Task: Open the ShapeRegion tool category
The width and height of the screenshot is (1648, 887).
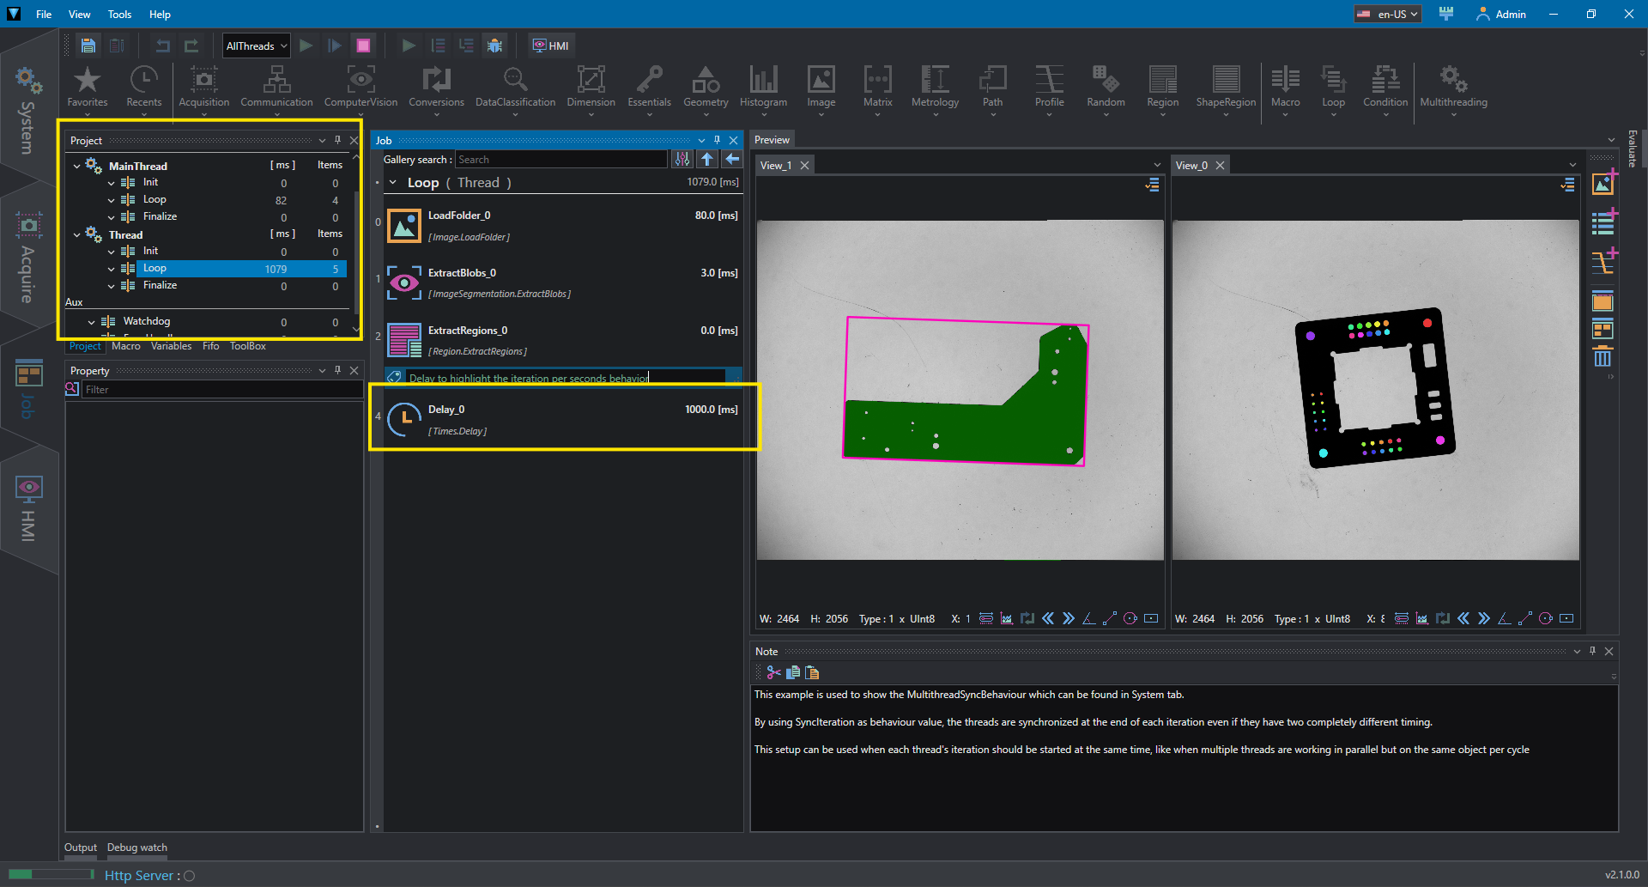Action: click(1226, 88)
